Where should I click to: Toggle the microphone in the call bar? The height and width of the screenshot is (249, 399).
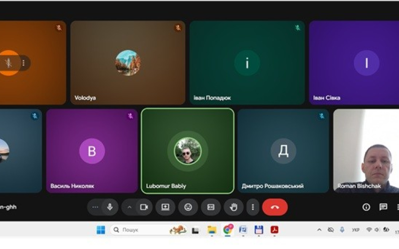point(110,207)
